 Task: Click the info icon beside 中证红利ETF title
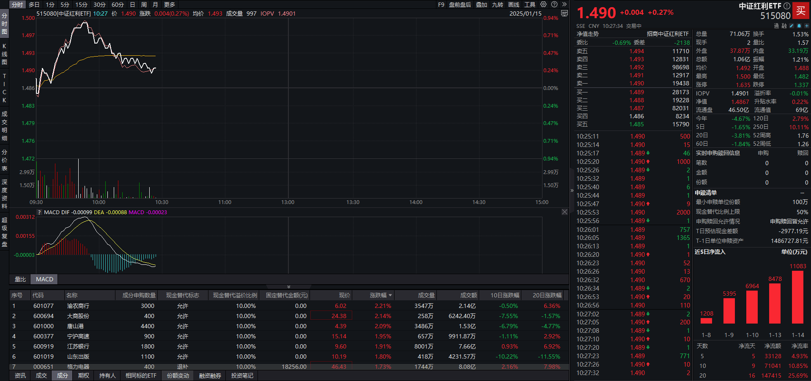[x=786, y=6]
